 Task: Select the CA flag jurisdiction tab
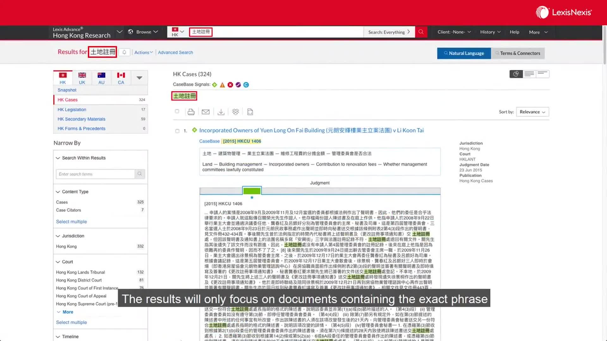pos(121,78)
